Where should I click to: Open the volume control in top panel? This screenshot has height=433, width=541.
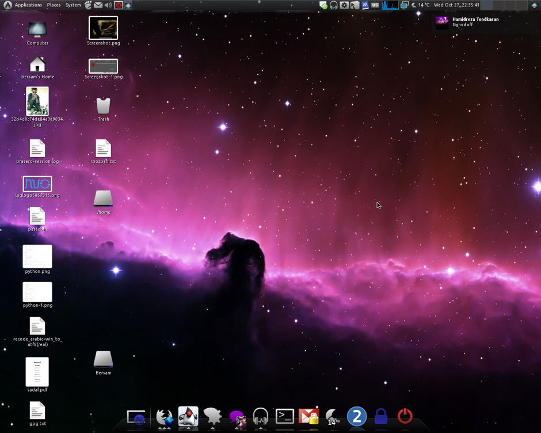coord(108,5)
